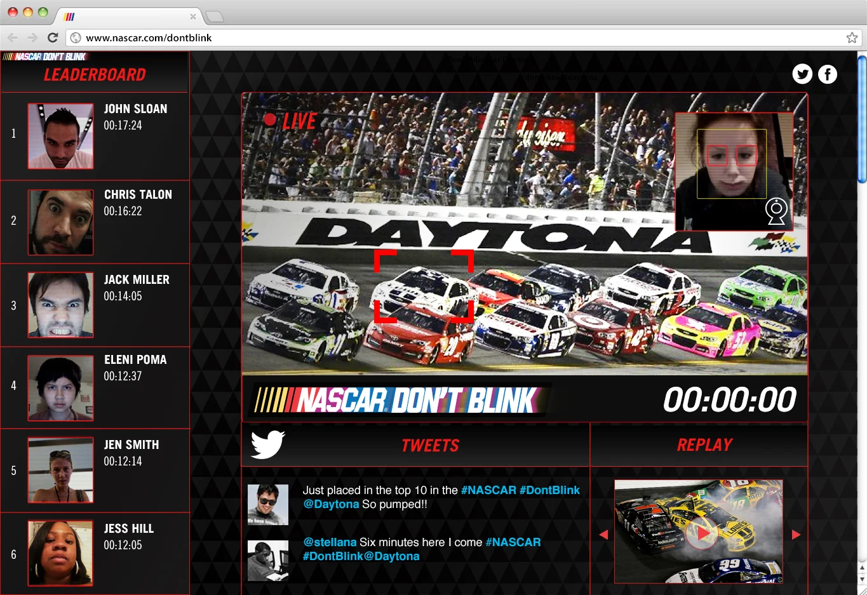Click the second tweet's author avatar
This screenshot has width=867, height=595.
(x=268, y=561)
